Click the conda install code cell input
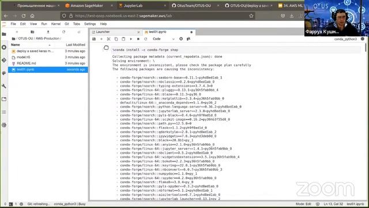The image size is (369, 208). tap(236, 50)
